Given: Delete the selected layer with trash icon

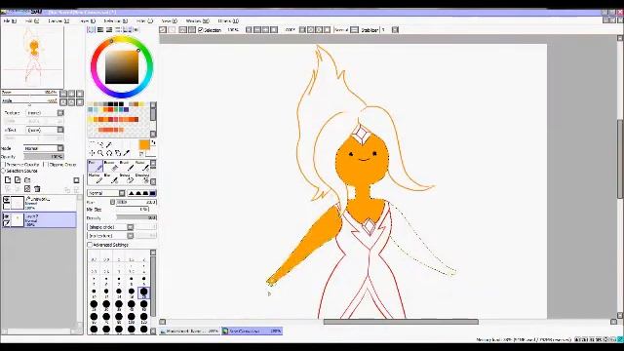Looking at the screenshot, I should pos(37,188).
